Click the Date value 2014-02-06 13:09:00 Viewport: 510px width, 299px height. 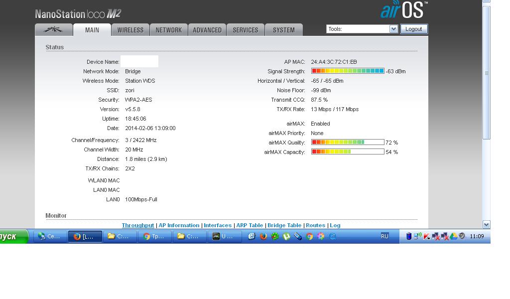pos(150,128)
